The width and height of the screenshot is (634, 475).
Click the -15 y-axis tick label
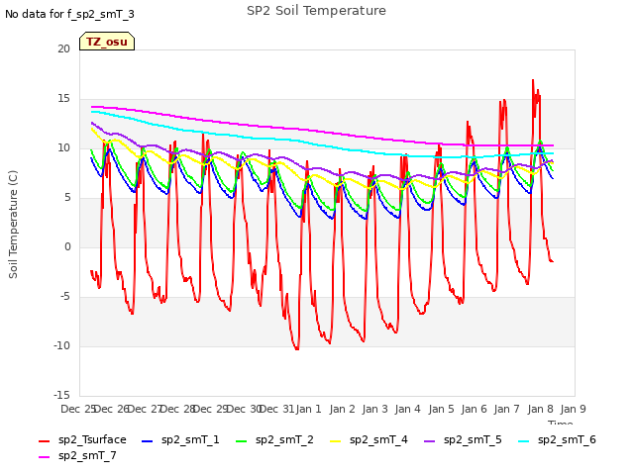(x=61, y=395)
